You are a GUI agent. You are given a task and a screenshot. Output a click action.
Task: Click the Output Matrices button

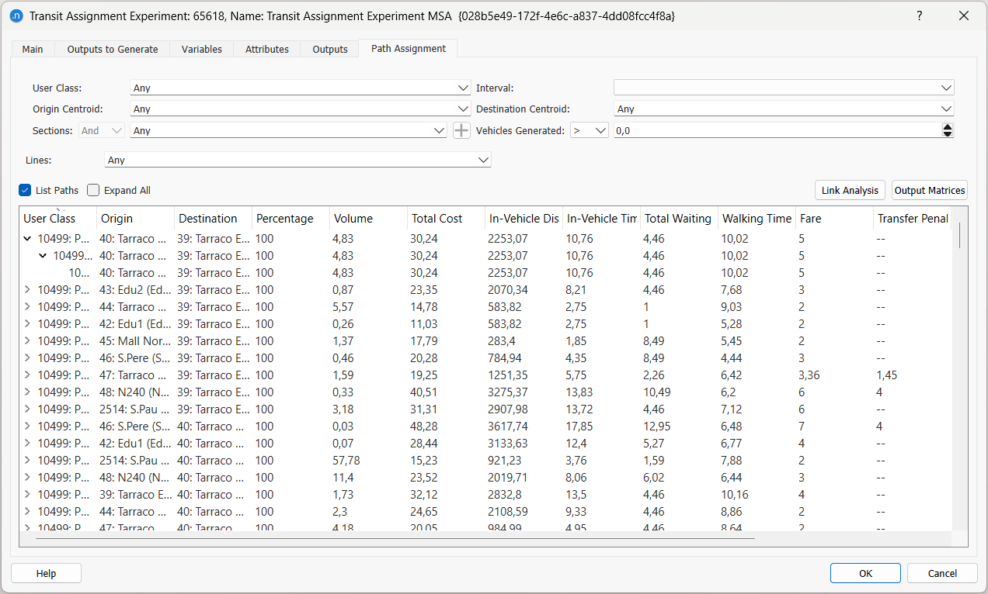point(929,190)
